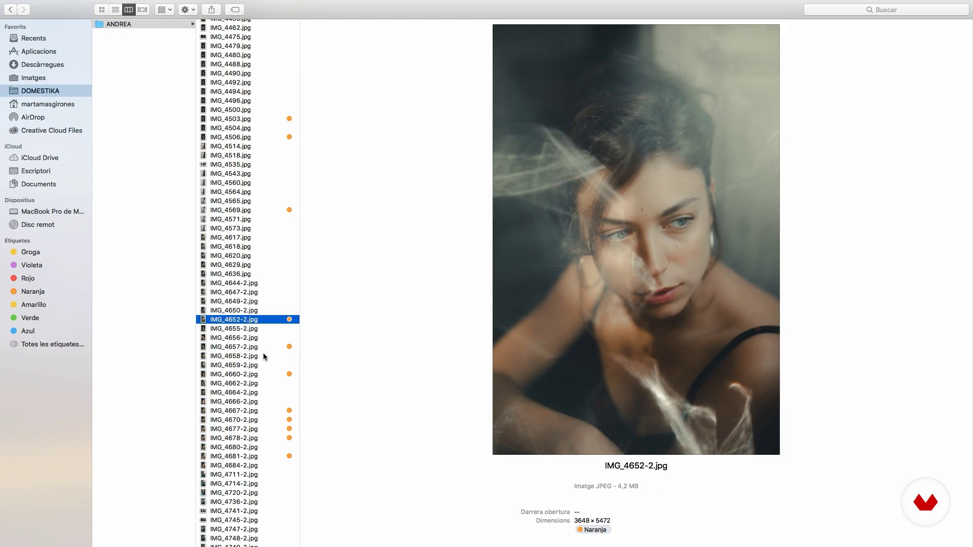The image size is (973, 547).
Task: Click the Naranja tag in preview info
Action: (x=593, y=529)
